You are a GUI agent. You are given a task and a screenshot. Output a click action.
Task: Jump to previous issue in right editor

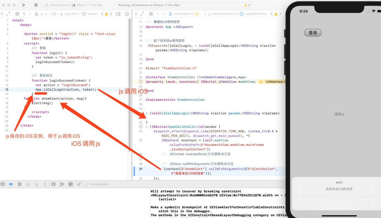tap(271, 14)
